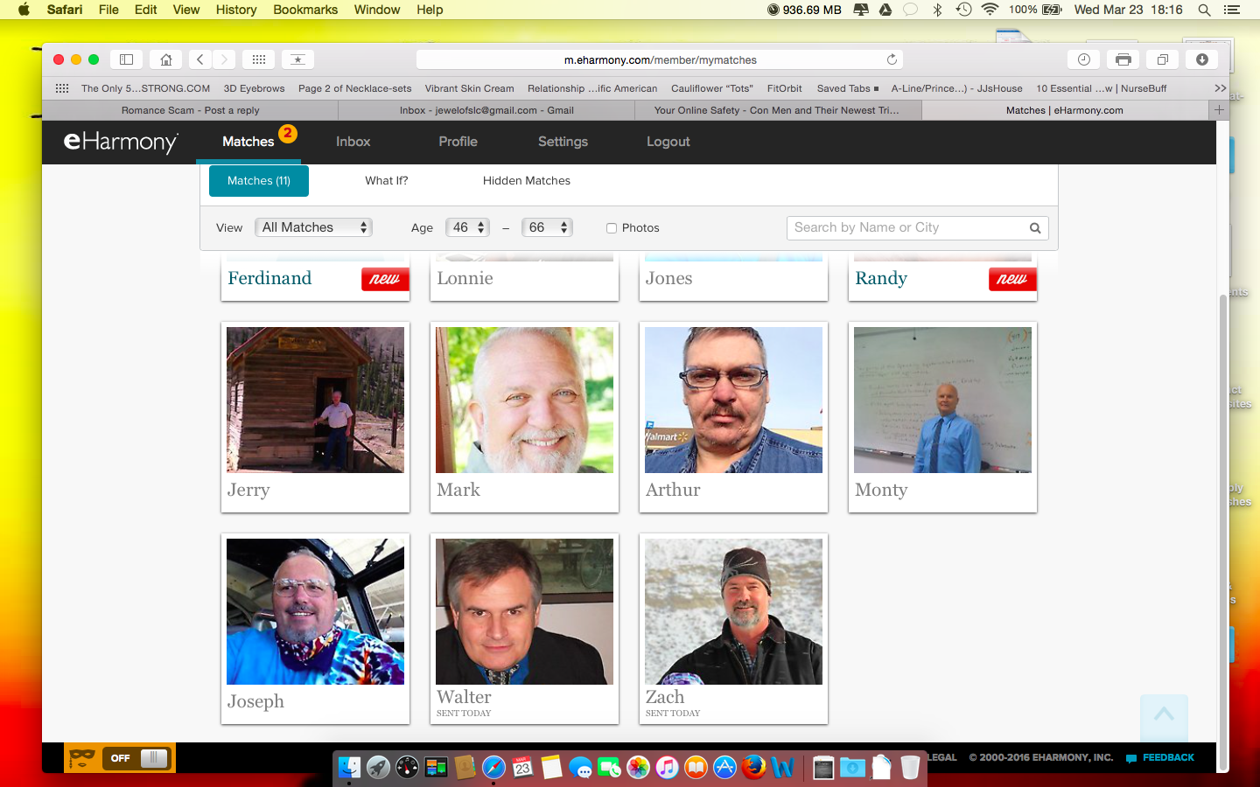Image resolution: width=1260 pixels, height=787 pixels.
Task: Open the Top Sites grid icon
Action: 259,59
